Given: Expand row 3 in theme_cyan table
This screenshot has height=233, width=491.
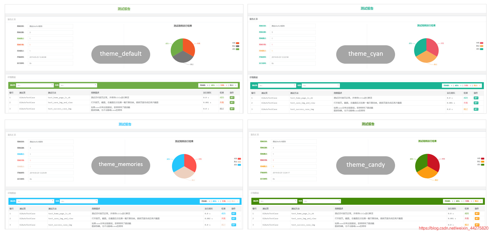Looking at the screenshot, I should click(476, 109).
